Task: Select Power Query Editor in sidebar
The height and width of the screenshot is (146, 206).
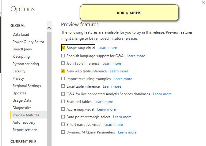Action: click(x=29, y=42)
